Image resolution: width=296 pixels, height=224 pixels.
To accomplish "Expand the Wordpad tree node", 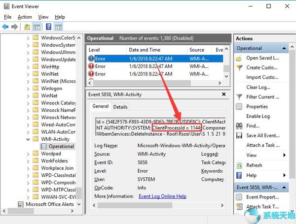I will coord(28,154).
